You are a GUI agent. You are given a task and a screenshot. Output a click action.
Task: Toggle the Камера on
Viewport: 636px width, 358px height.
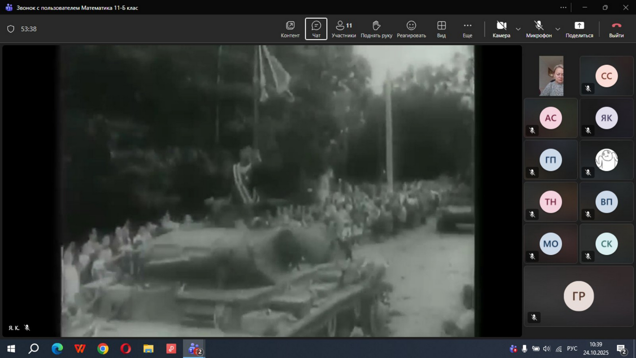pyautogui.click(x=501, y=29)
